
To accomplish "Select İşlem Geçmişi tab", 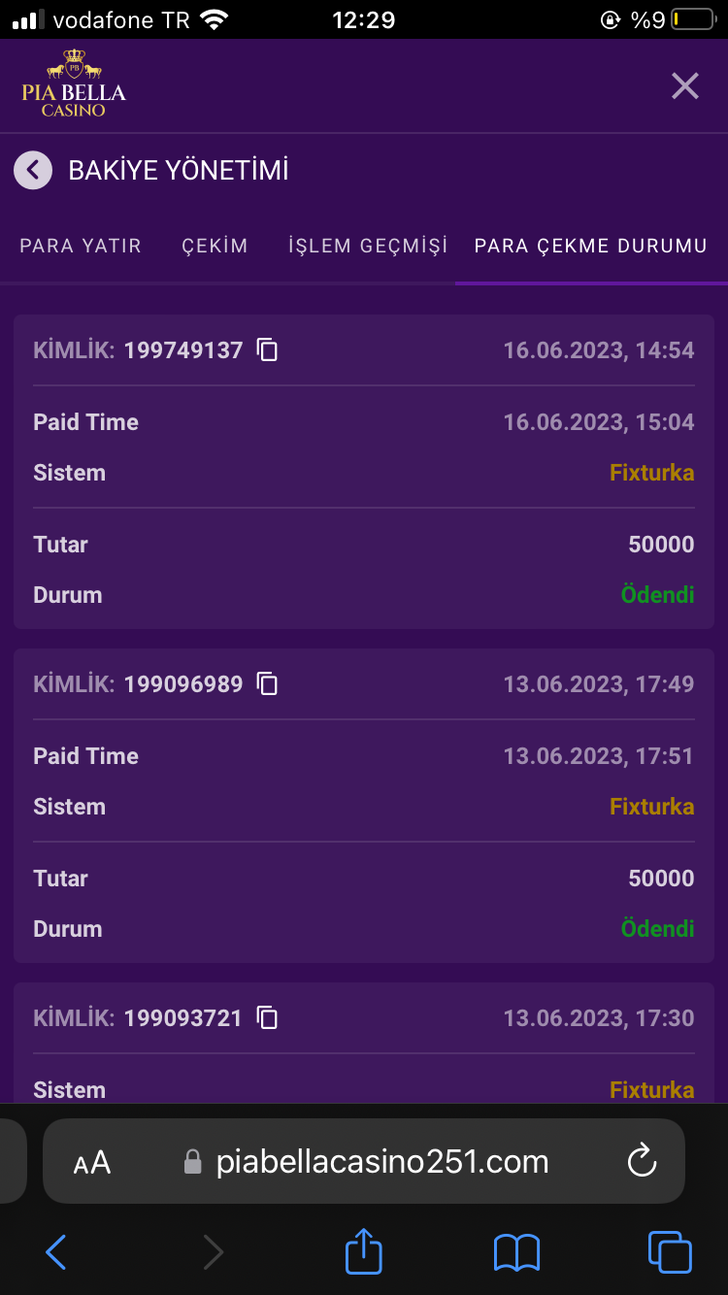I will (x=368, y=247).
